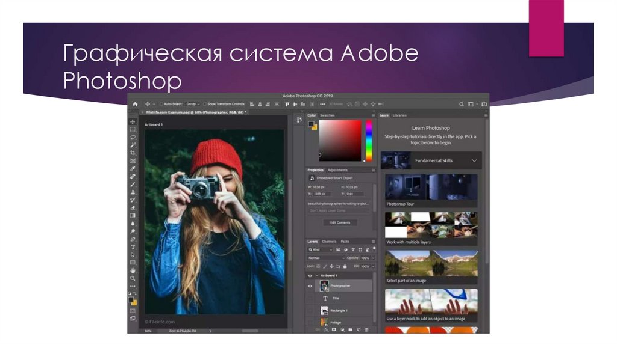This screenshot has height=345, width=617.
Task: Click the Home icon in options bar
Action: tap(135, 104)
